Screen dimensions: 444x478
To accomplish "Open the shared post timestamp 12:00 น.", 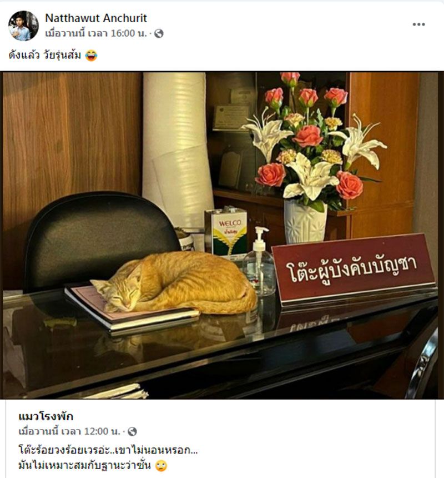I will [69, 431].
